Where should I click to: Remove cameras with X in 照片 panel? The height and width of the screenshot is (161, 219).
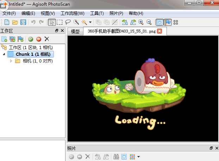[x=88, y=156]
